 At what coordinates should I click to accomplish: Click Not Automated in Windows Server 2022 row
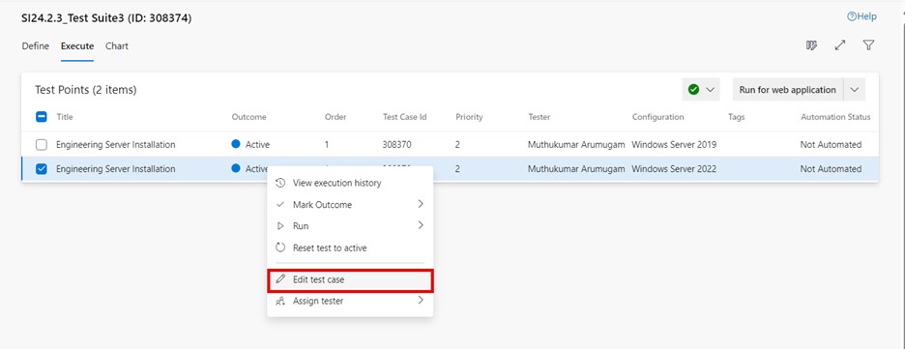(x=831, y=169)
